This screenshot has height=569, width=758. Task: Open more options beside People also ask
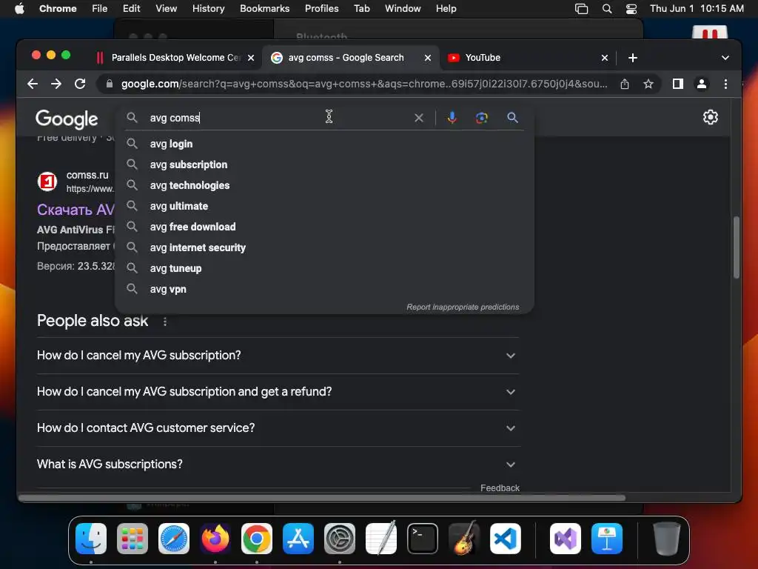click(165, 322)
